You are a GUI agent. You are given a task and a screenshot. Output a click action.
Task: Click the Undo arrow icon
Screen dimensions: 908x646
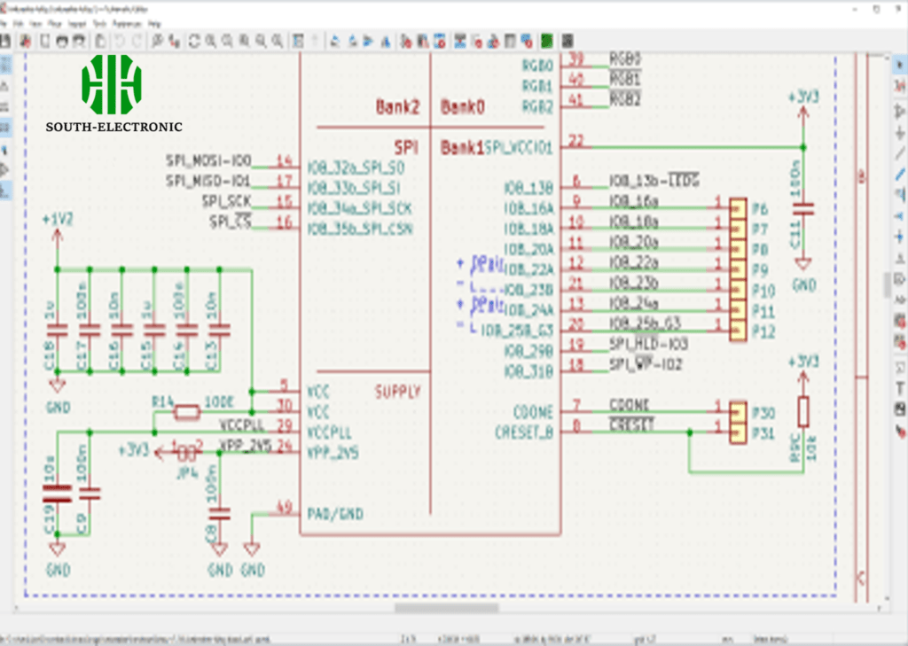coord(118,41)
